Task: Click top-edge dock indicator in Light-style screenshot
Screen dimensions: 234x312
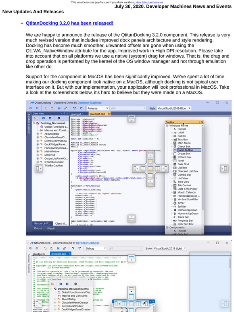Action: coord(132,258)
